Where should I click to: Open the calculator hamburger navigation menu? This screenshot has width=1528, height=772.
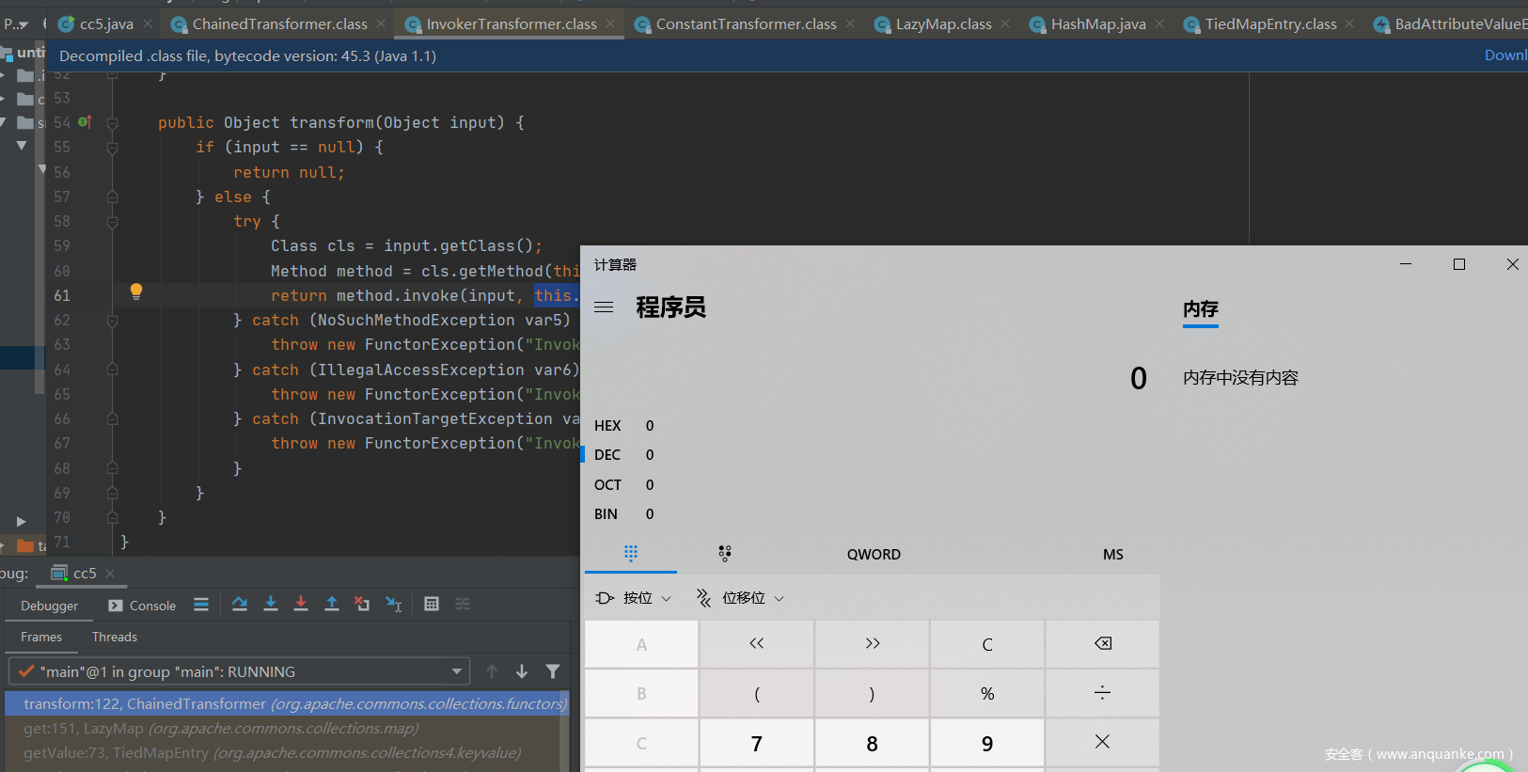click(x=604, y=307)
